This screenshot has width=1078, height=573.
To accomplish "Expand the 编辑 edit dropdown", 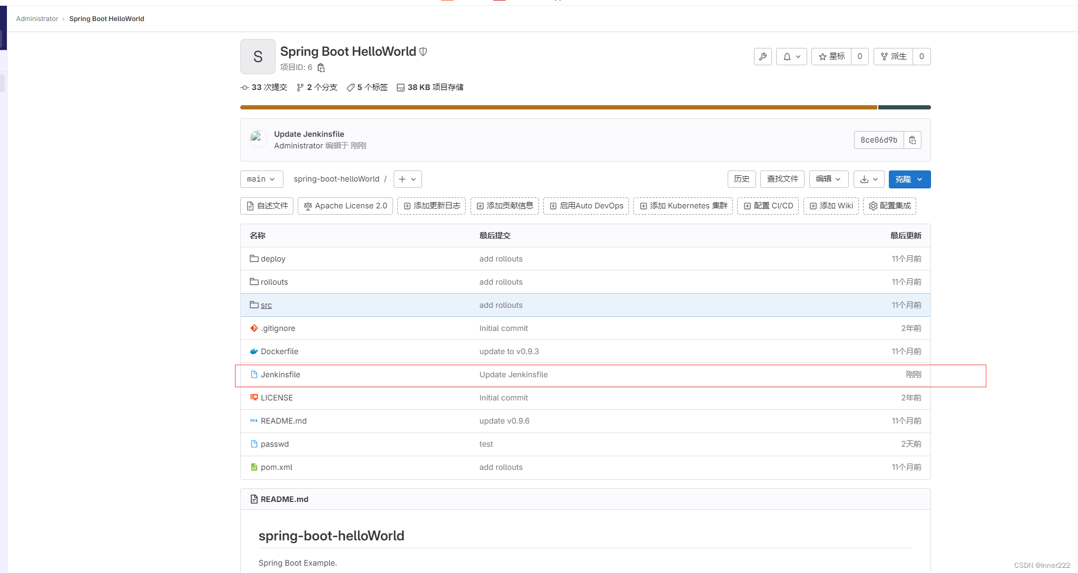I will coord(829,179).
